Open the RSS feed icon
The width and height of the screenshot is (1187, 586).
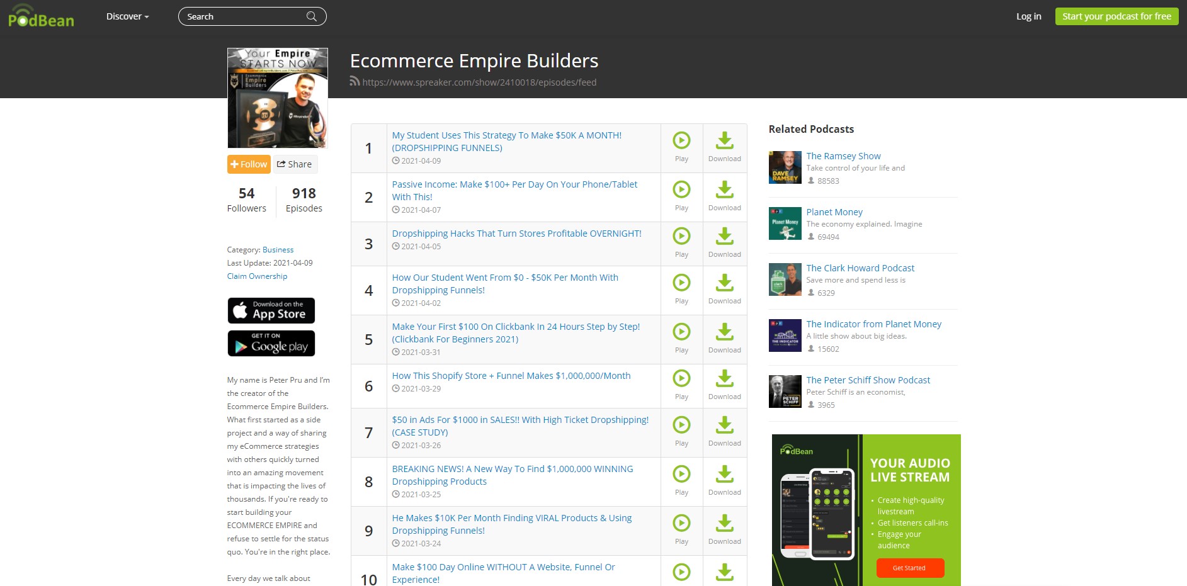click(x=355, y=81)
